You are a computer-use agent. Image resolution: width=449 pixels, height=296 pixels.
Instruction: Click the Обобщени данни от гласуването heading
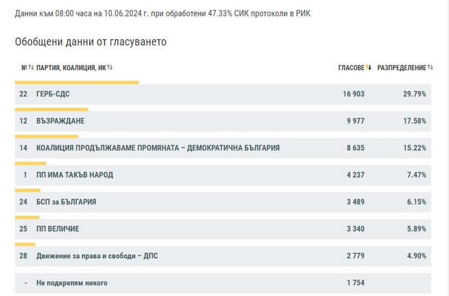[x=90, y=42]
